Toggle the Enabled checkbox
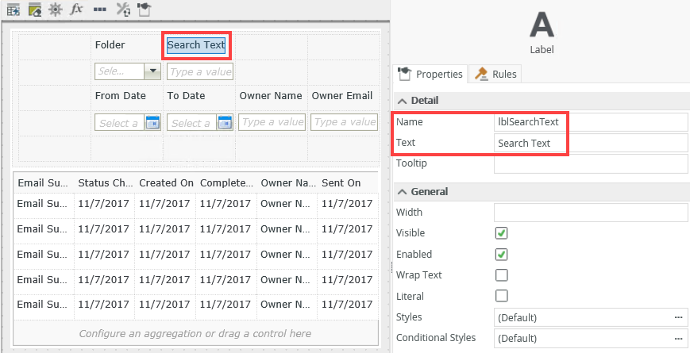The height and width of the screenshot is (353, 690). click(x=501, y=255)
